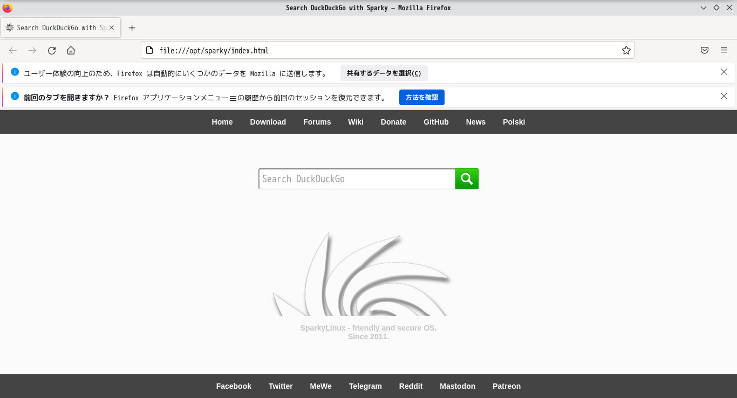Click the 'Since 2011.' text

coord(368,337)
